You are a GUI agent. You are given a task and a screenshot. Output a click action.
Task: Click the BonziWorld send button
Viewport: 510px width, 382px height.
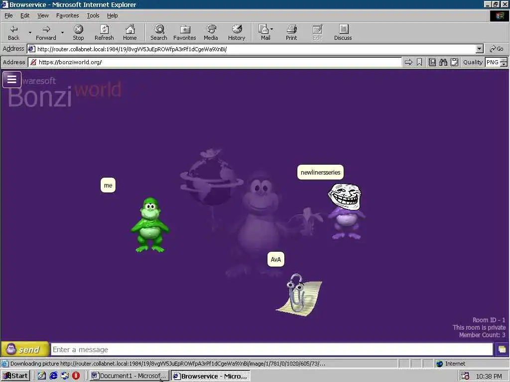click(25, 350)
